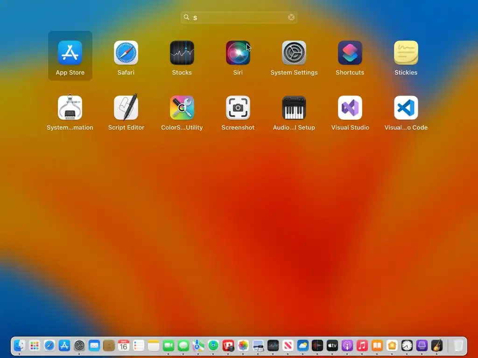Open the Trash in the Dock

458,345
